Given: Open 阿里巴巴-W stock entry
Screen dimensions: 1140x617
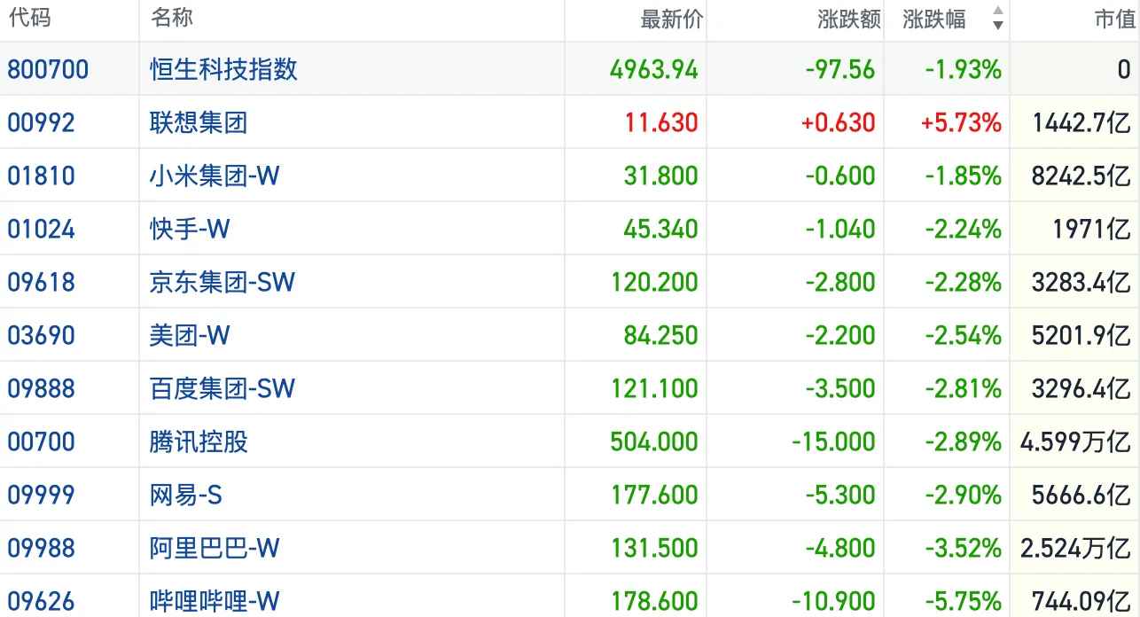Looking at the screenshot, I should (x=215, y=548).
